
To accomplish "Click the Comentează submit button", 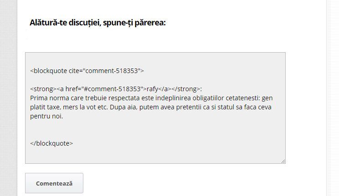I will (54, 183).
